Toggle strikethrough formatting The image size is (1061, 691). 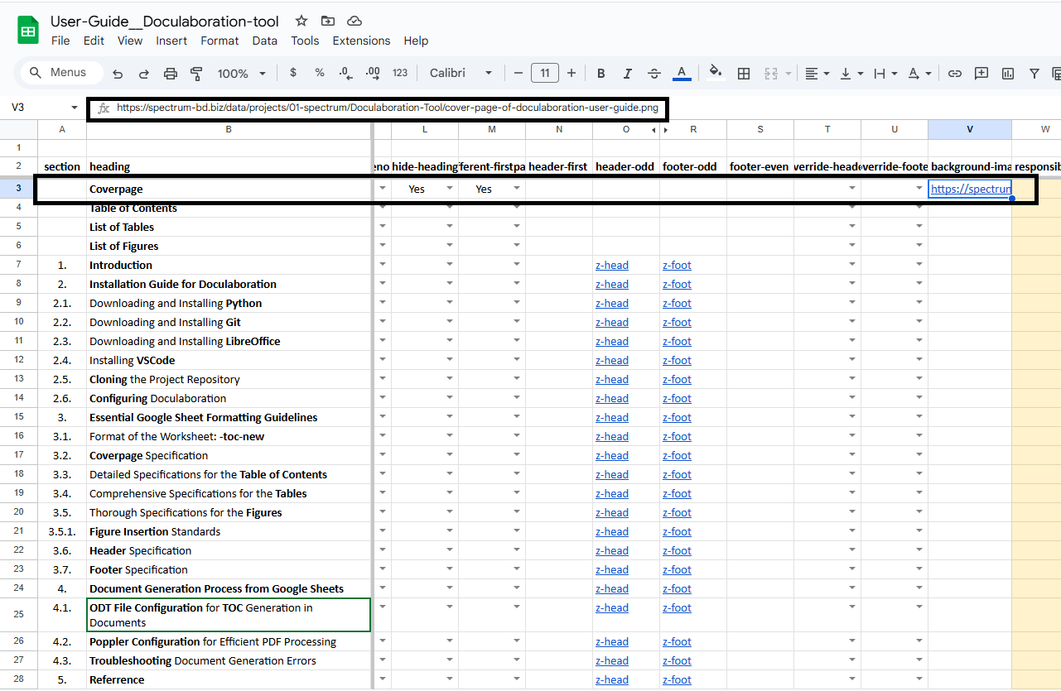654,74
